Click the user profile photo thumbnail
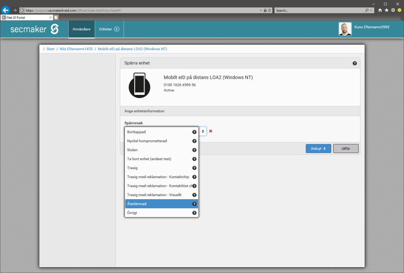 (x=345, y=29)
